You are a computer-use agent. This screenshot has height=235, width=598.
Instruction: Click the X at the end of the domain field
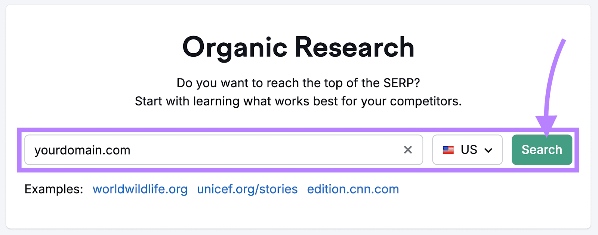pyautogui.click(x=408, y=150)
